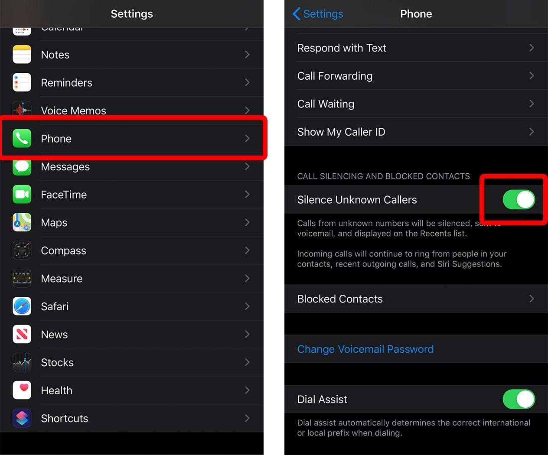
Task: Select the Maps app icon
Action: coord(22,223)
